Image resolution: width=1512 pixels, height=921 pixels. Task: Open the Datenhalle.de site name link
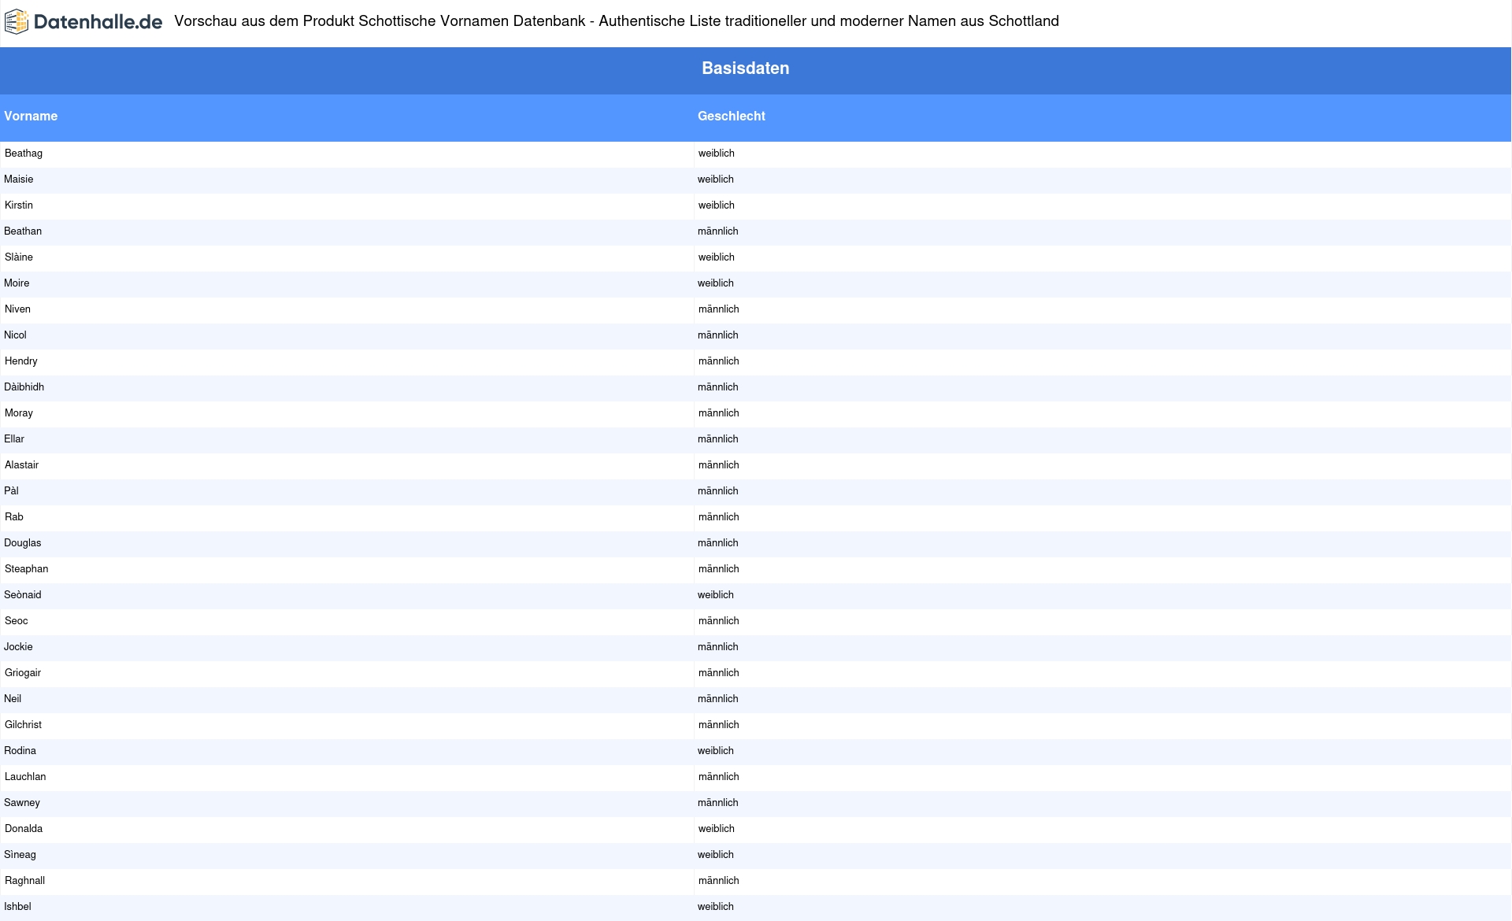(x=98, y=22)
